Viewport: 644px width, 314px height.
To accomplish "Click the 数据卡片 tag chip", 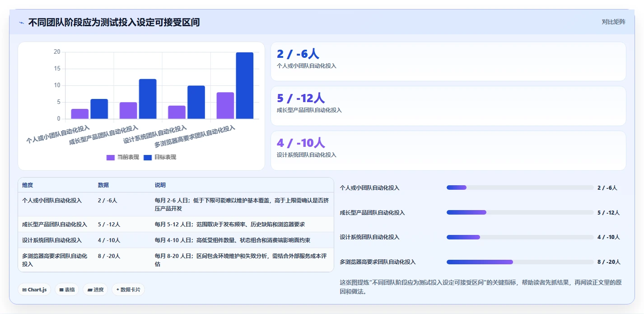I will [128, 290].
